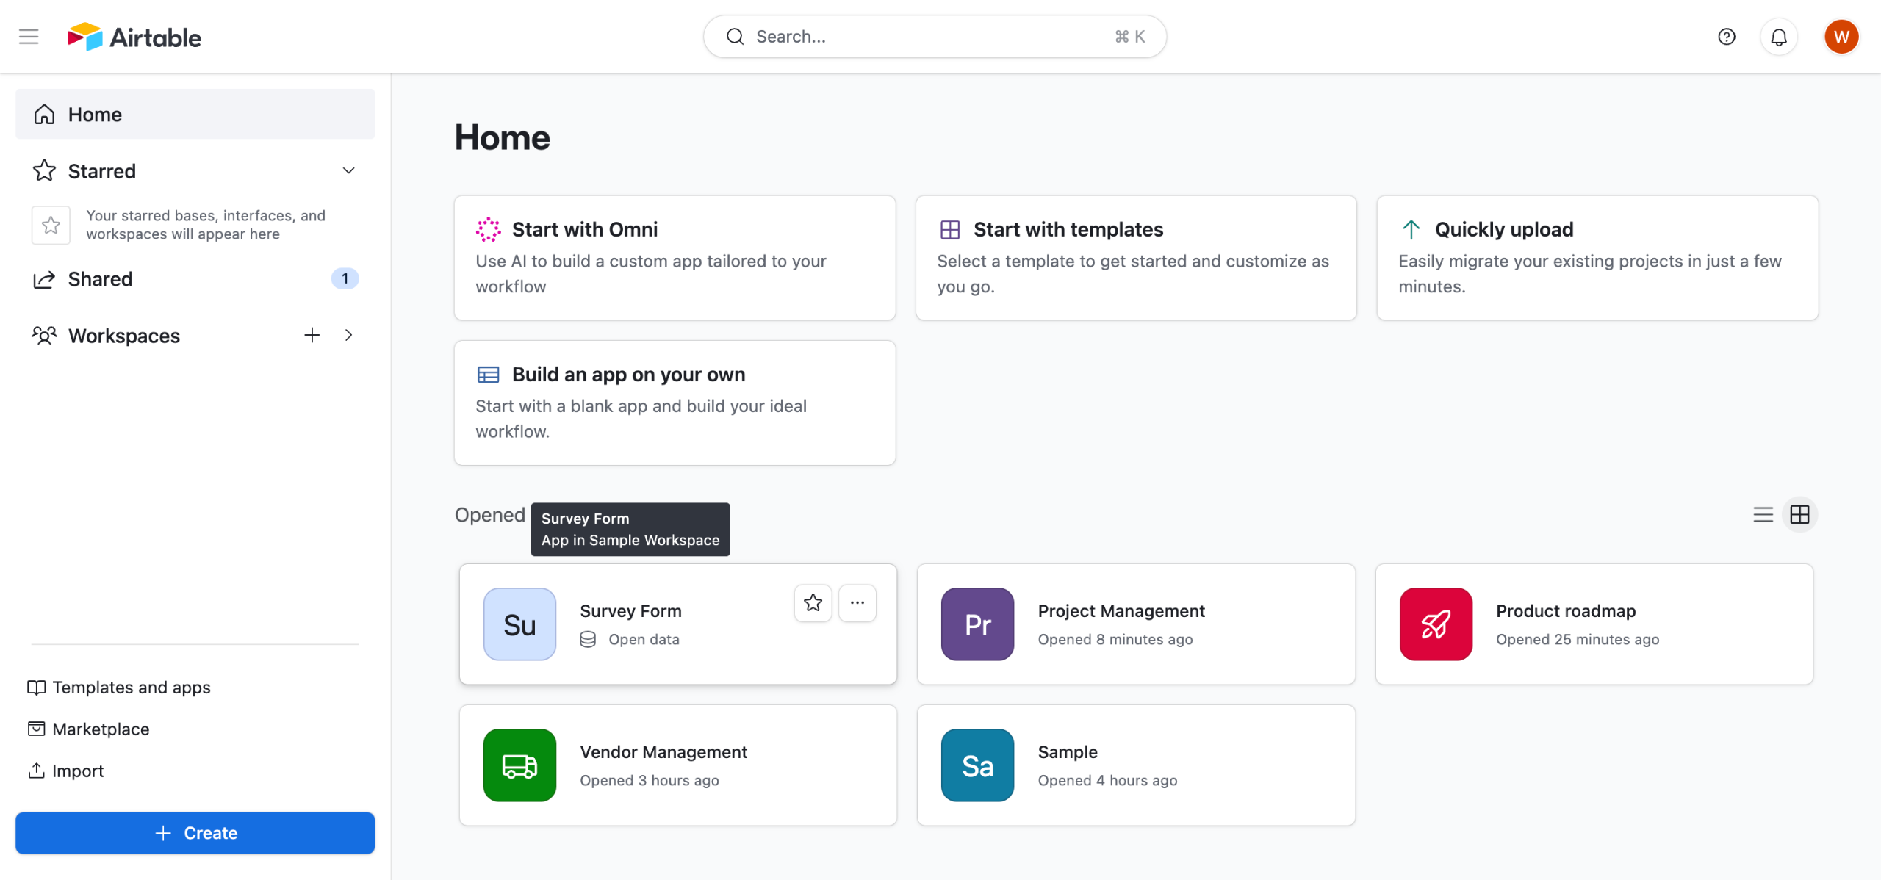Open notifications bell icon
1881x880 pixels.
coord(1778,37)
